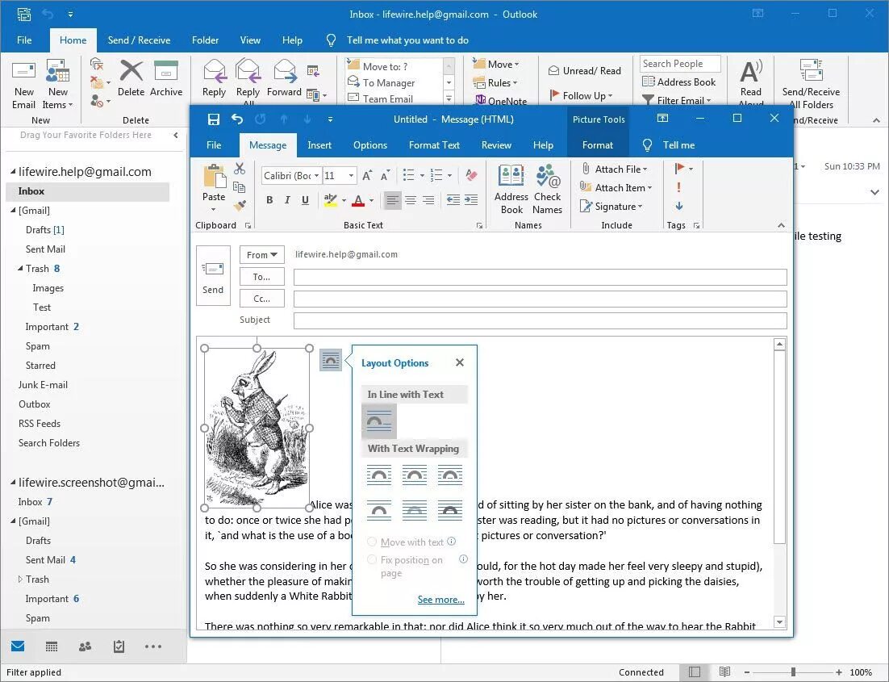889x682 pixels.
Task: Click the Cut scissors icon
Action: 240,169
